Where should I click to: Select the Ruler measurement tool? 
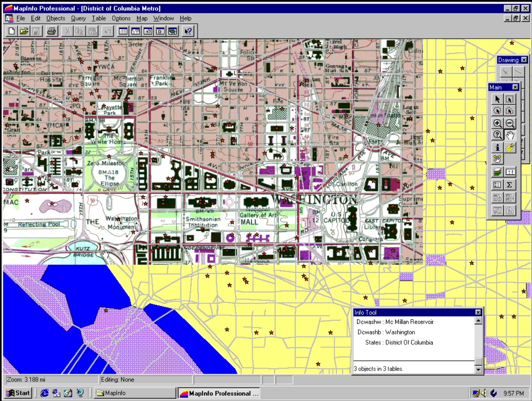pos(510,172)
